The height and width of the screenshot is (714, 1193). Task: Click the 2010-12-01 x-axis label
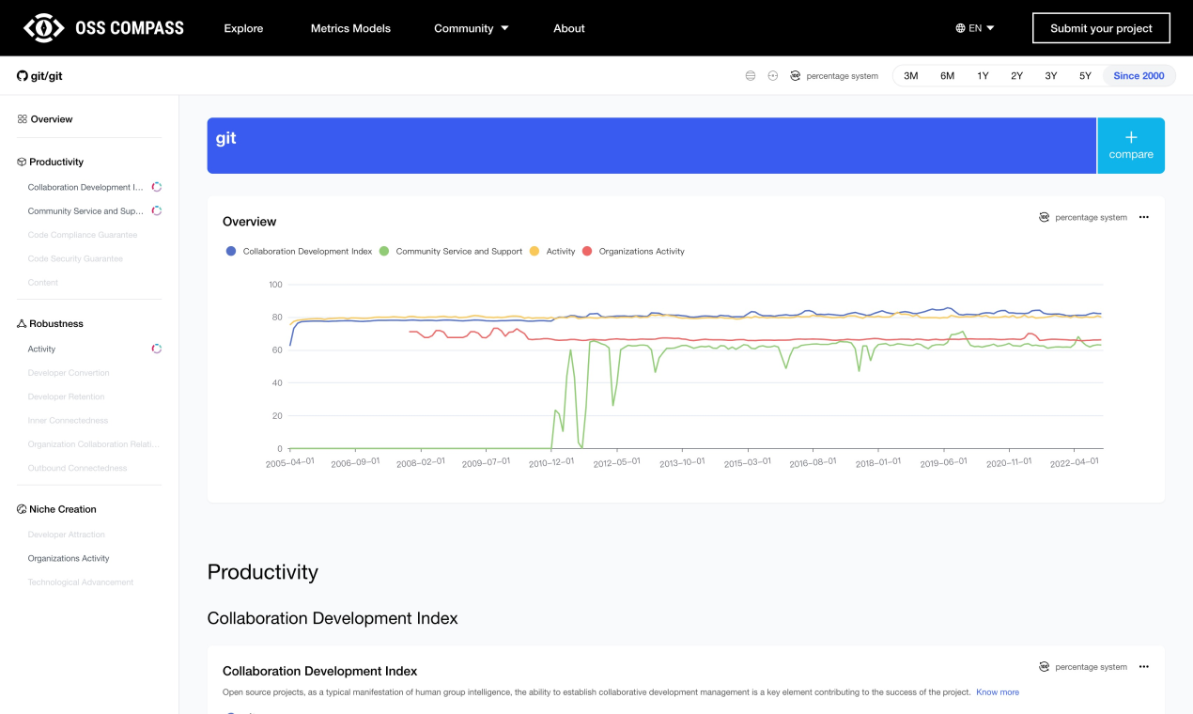[551, 462]
